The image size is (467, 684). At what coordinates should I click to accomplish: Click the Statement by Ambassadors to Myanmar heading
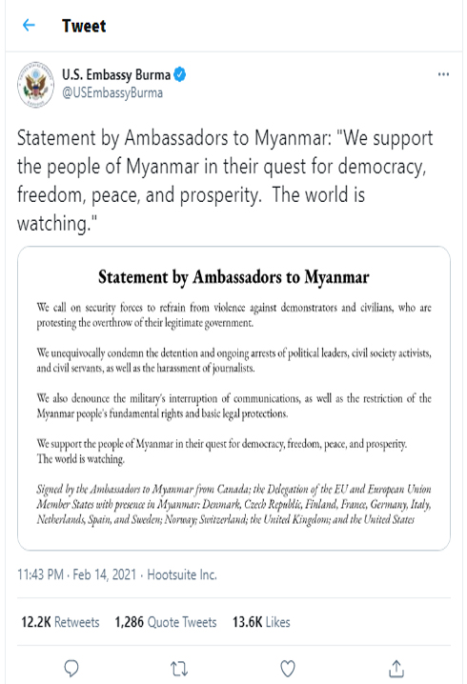pyautogui.click(x=233, y=277)
